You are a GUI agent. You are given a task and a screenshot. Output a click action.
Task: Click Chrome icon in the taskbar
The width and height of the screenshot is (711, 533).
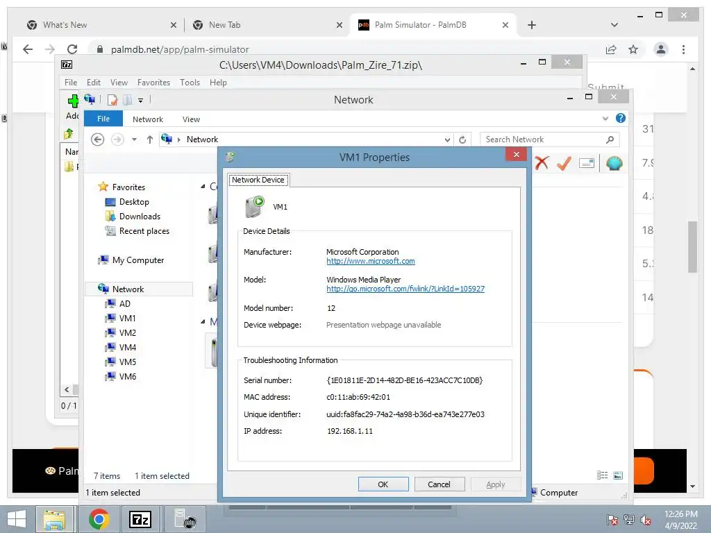[x=99, y=519]
